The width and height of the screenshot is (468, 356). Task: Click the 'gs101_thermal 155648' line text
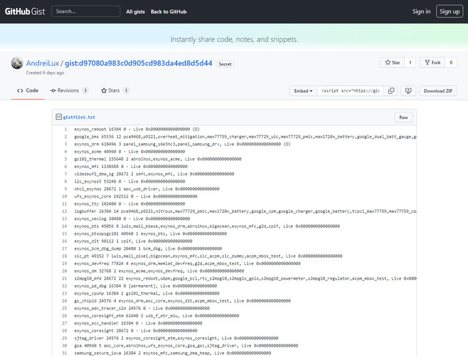[x=158, y=159]
